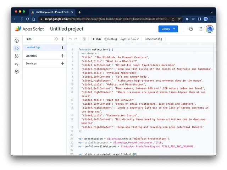Viewport: 227px width, 170px height.
Task: Open Project Settings gear icon
Action: coord(17,72)
